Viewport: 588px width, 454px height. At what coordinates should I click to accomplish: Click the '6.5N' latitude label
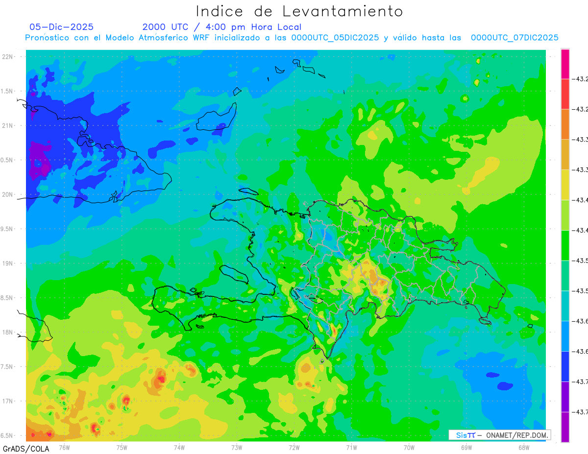(x=7, y=435)
